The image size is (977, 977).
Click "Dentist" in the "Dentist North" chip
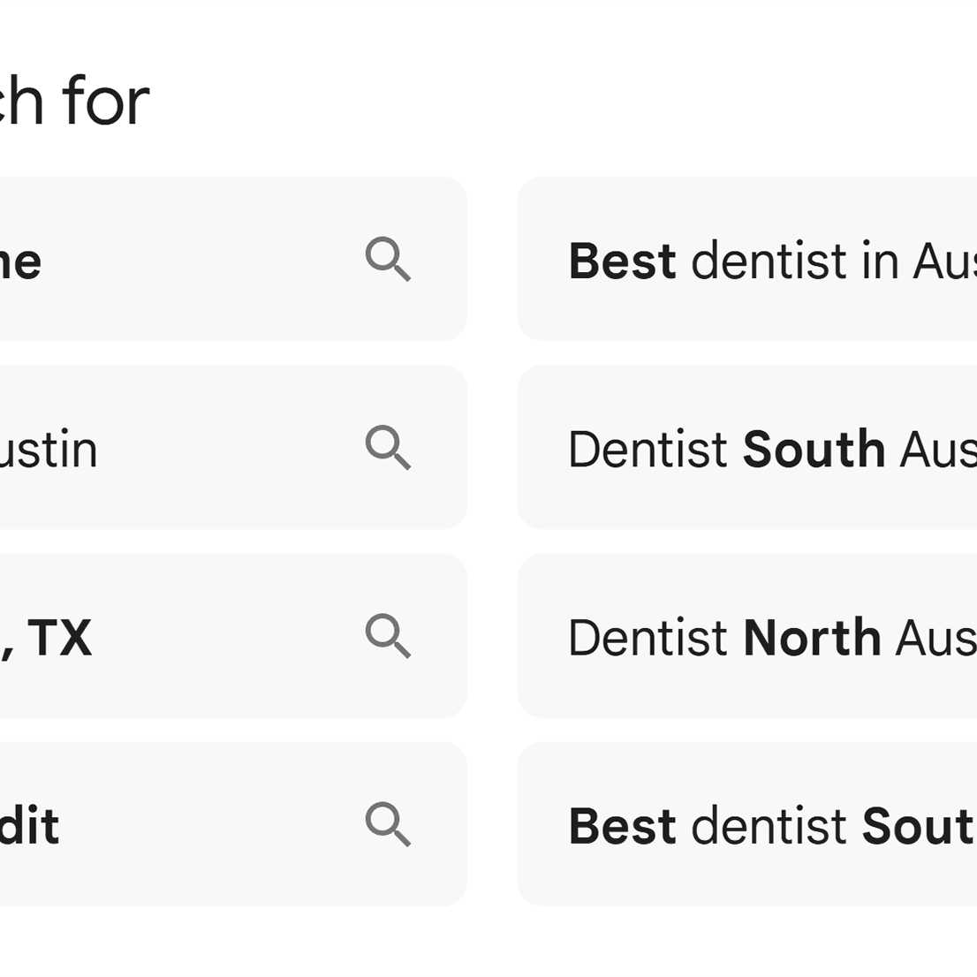[x=648, y=638]
